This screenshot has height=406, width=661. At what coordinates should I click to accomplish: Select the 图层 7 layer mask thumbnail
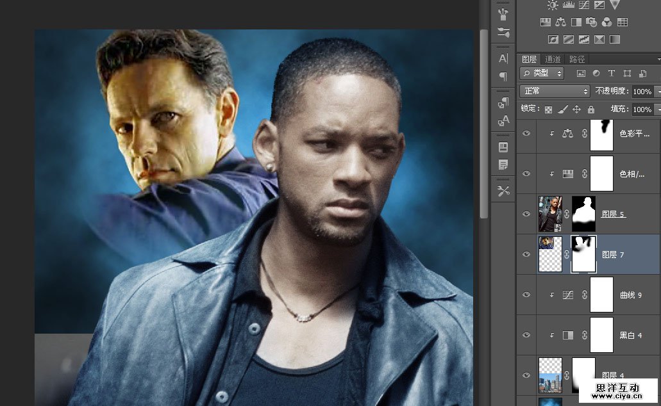pyautogui.click(x=583, y=254)
